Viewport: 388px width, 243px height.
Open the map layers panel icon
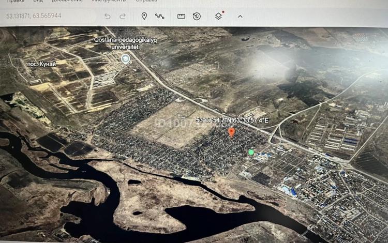[x=219, y=16]
